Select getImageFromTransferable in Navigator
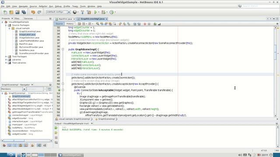280x157 pixels. tap(32, 112)
